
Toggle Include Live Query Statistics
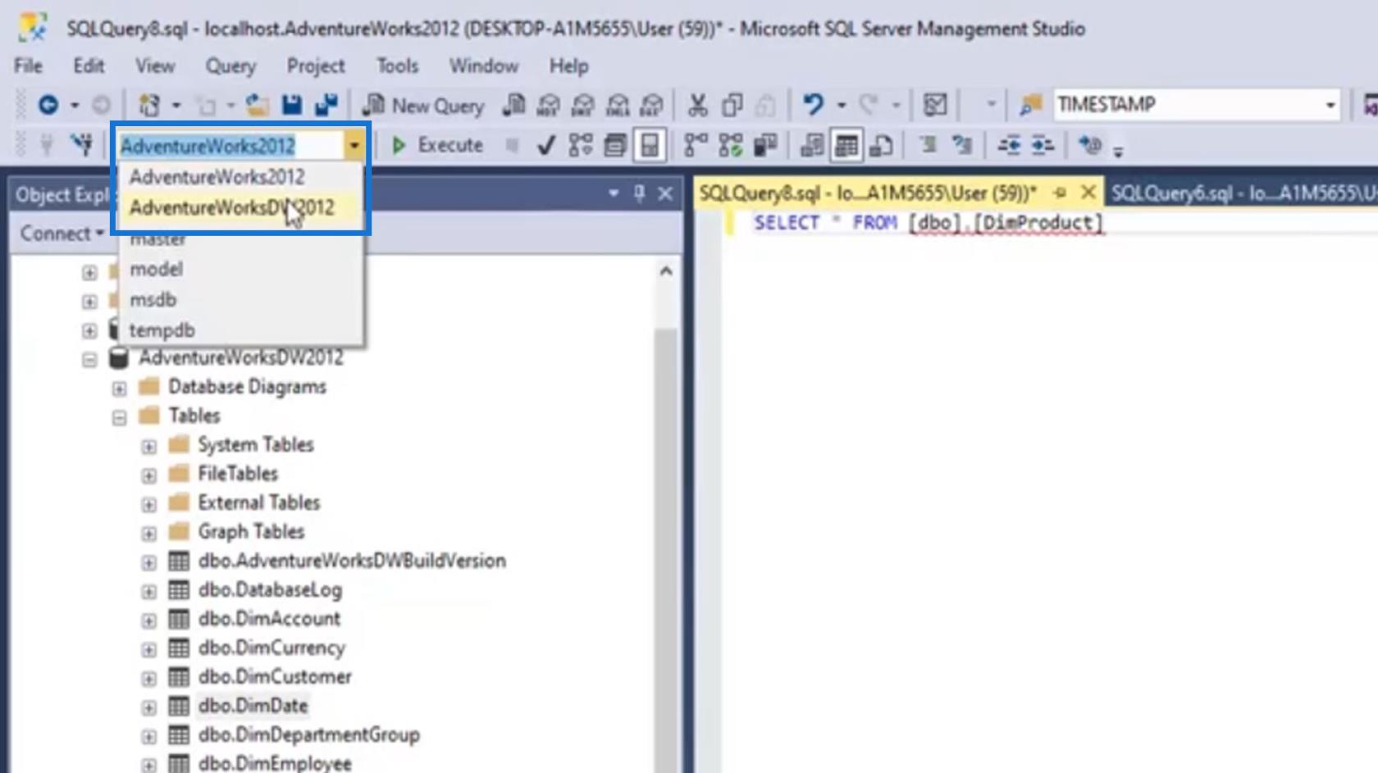(x=730, y=146)
